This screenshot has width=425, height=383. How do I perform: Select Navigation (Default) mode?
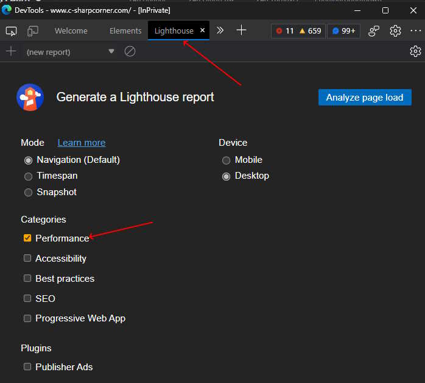pos(28,160)
